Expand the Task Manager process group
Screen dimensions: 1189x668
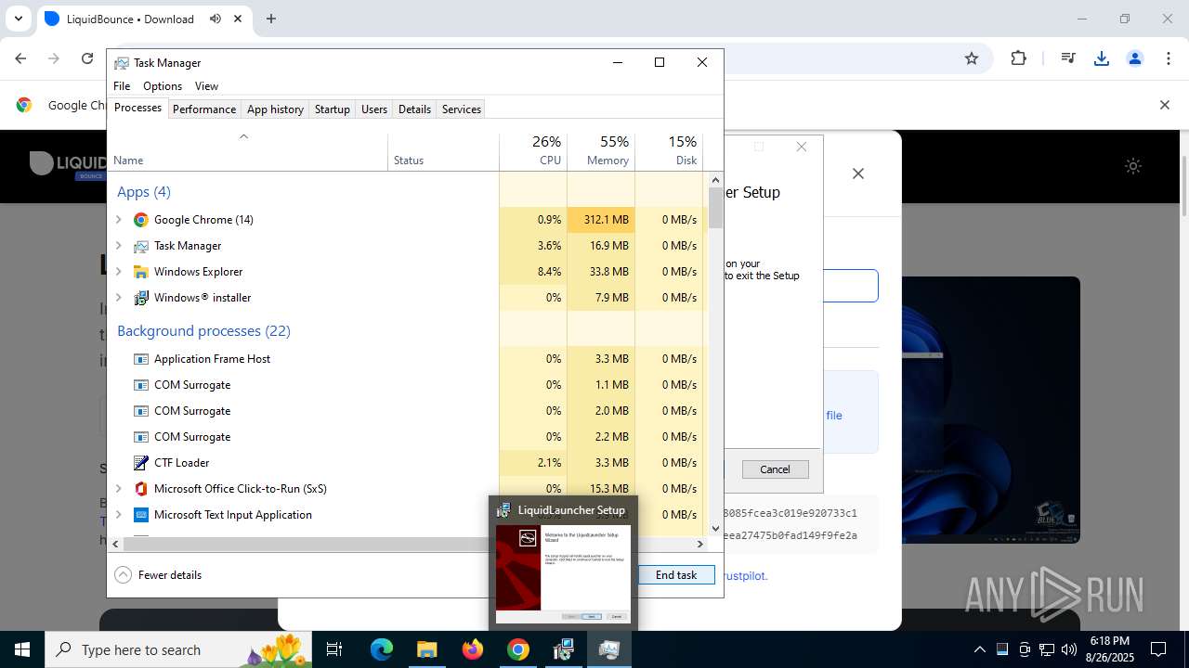[119, 246]
